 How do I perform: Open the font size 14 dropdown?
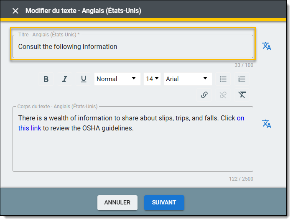(x=152, y=79)
